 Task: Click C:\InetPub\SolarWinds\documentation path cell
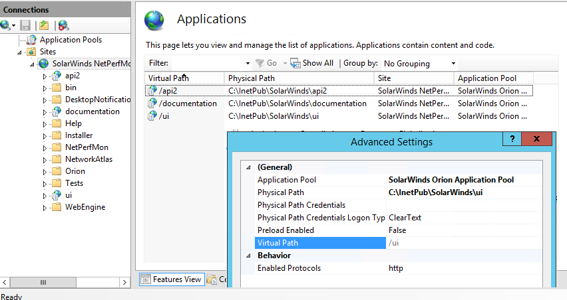point(297,104)
